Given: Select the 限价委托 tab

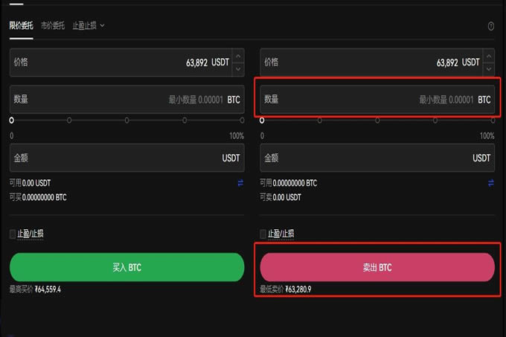Looking at the screenshot, I should point(22,25).
